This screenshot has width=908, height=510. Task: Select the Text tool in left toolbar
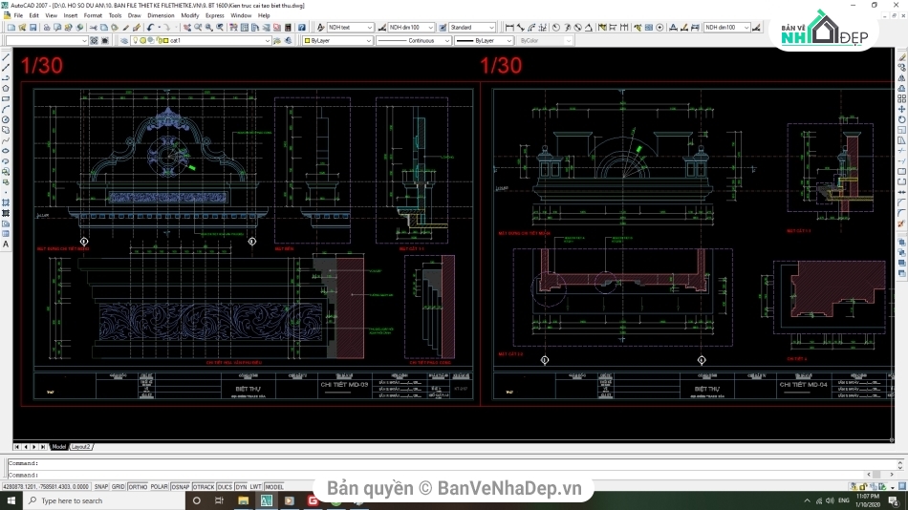pos(6,244)
